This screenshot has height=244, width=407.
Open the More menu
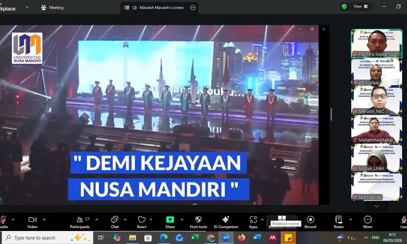tap(368, 222)
